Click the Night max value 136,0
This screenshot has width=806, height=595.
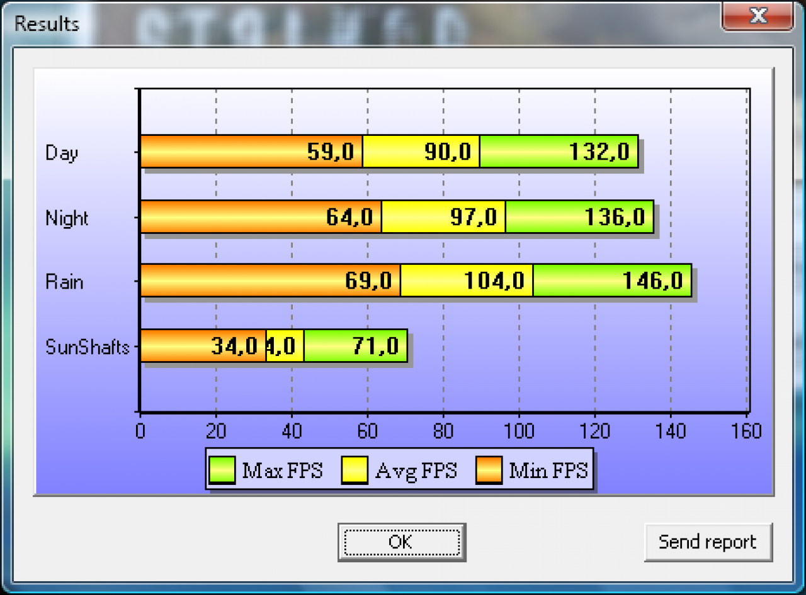(615, 217)
